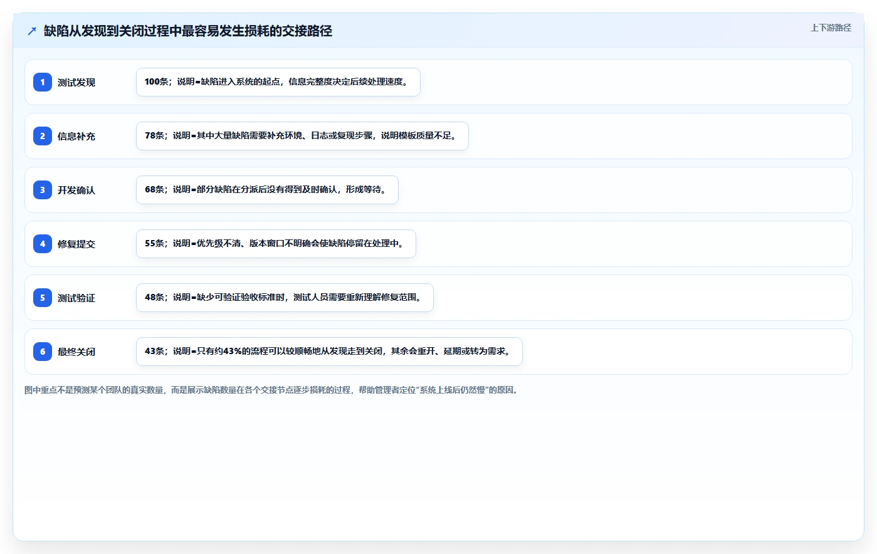Select the 测试验证 step label
This screenshot has width=877, height=554.
click(x=76, y=298)
